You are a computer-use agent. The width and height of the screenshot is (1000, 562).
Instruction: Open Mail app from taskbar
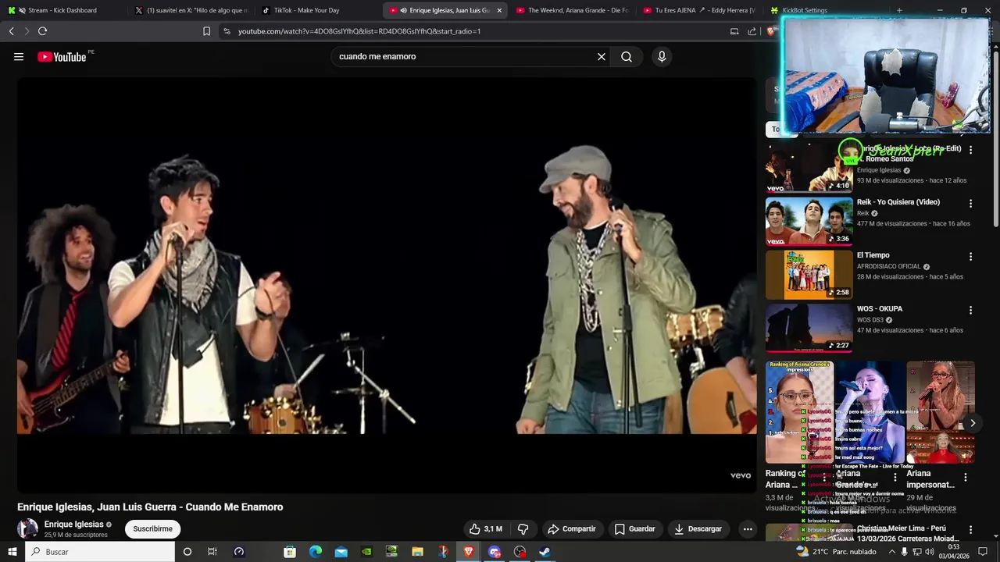(341, 552)
